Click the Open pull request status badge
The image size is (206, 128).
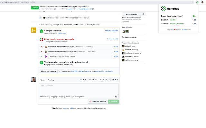coord(35,8)
